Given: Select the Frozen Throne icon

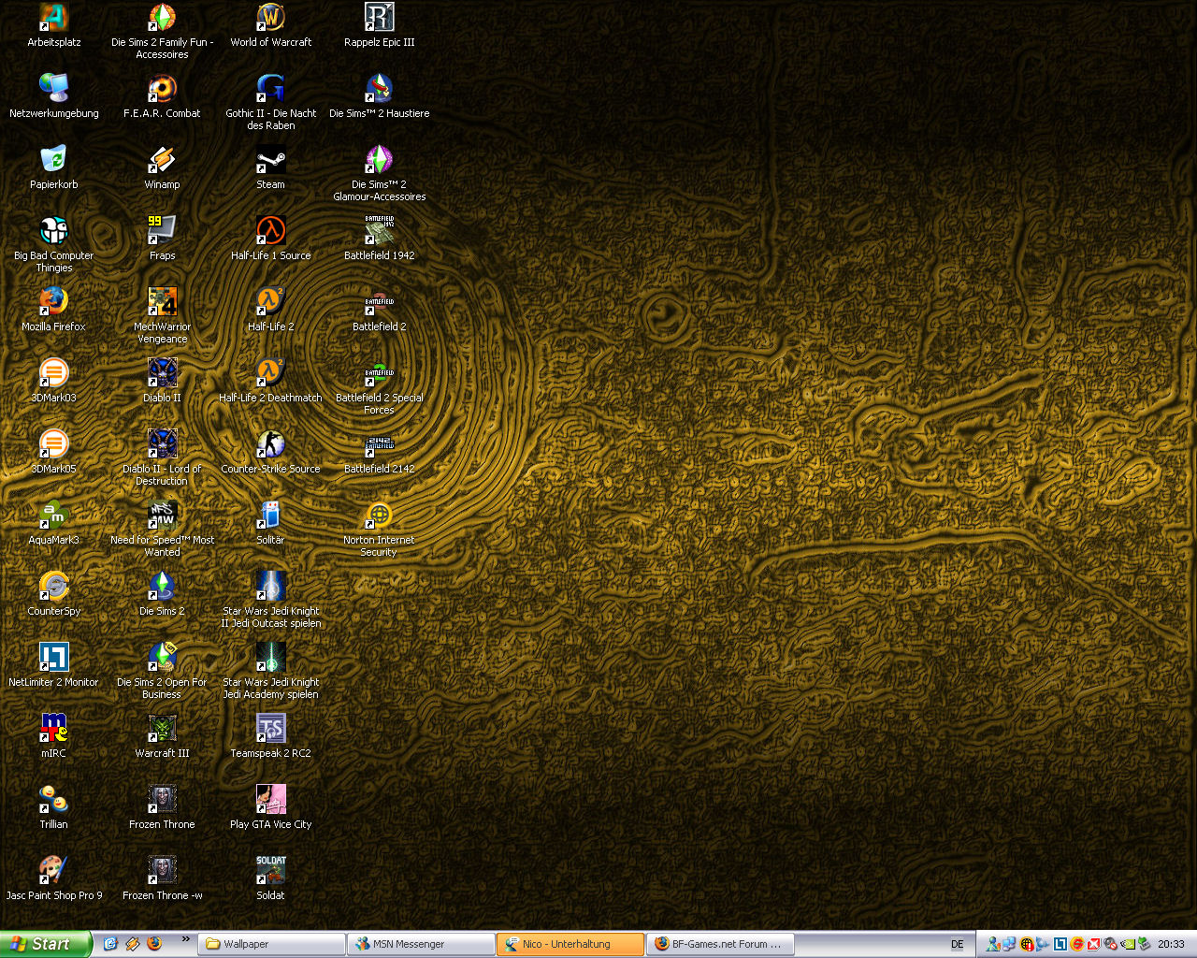Looking at the screenshot, I should pyautogui.click(x=163, y=807).
